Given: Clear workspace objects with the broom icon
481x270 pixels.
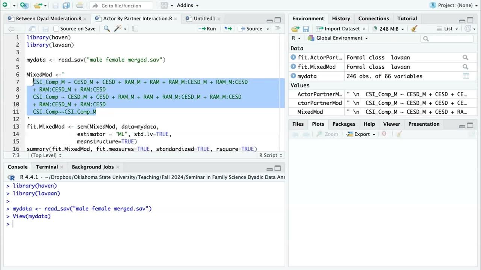Looking at the screenshot, I should (x=414, y=28).
